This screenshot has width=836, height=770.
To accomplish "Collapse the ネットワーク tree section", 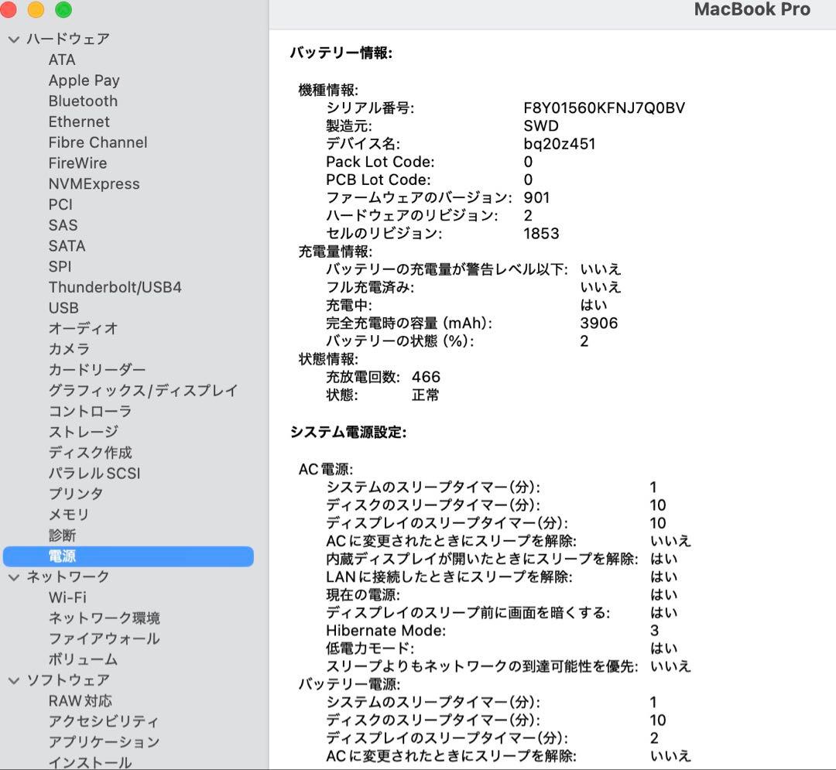I will point(13,577).
